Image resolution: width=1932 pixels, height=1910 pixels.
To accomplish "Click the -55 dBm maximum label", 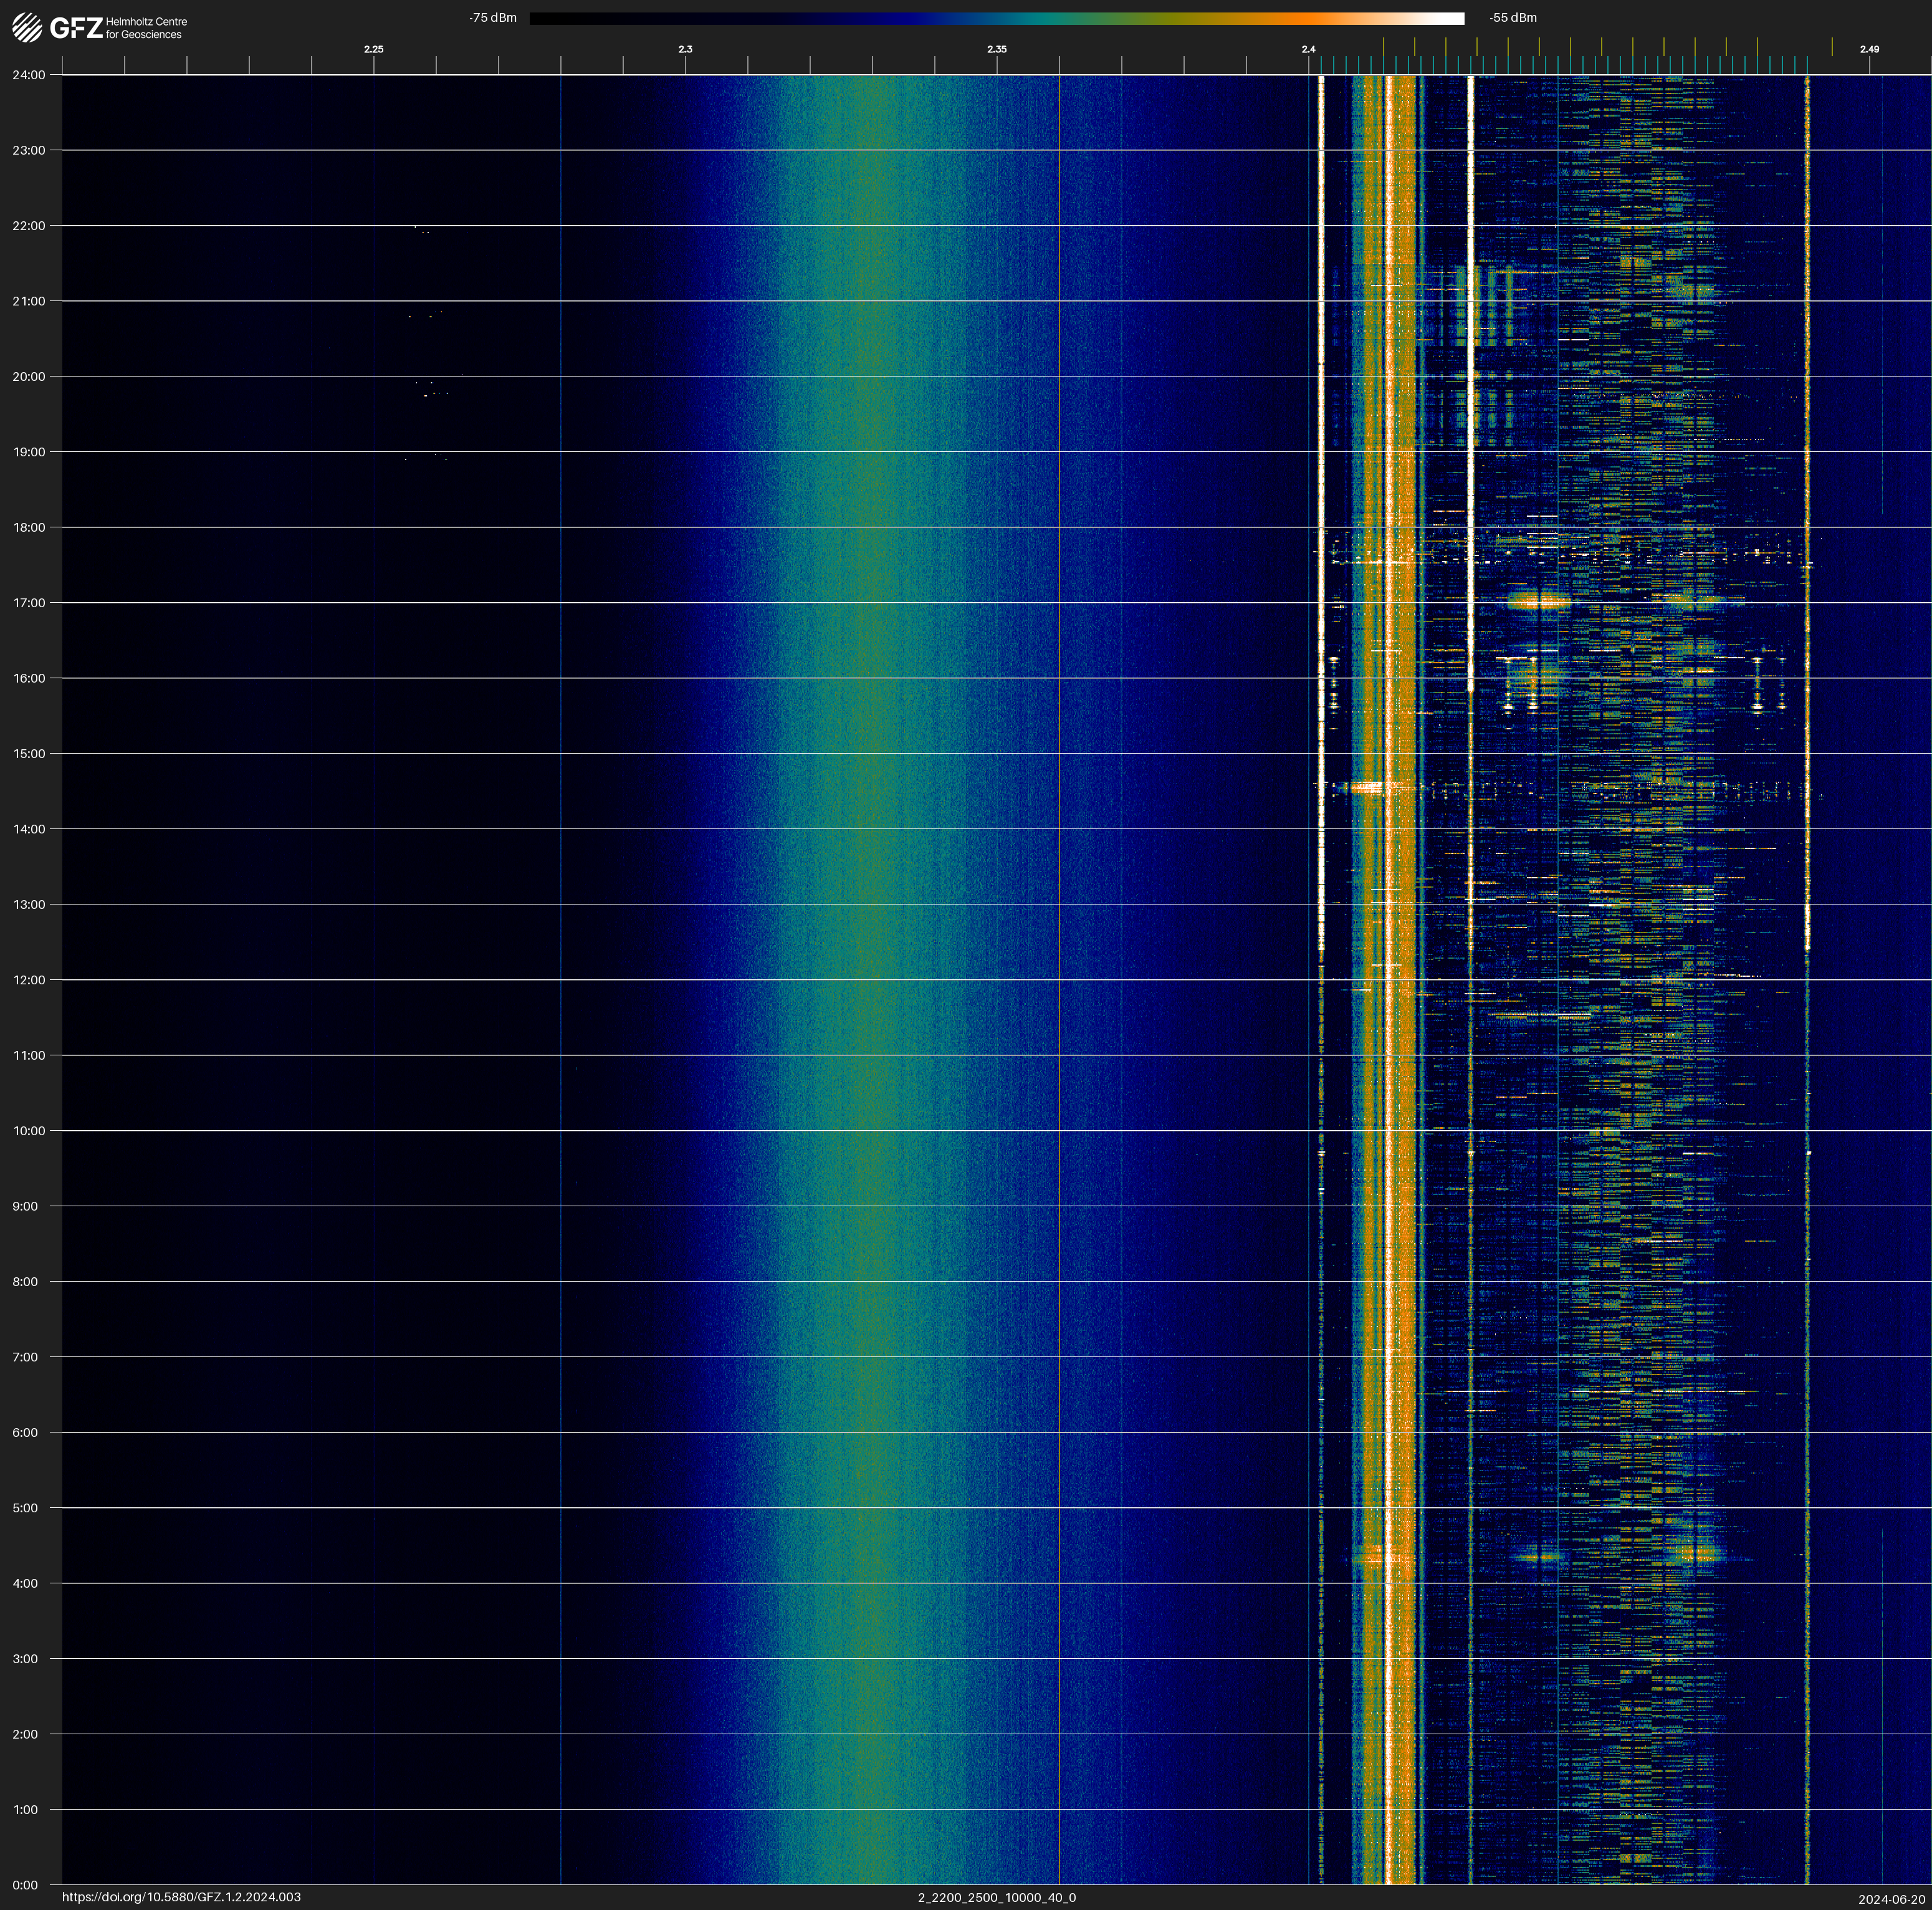I will [x=1512, y=18].
